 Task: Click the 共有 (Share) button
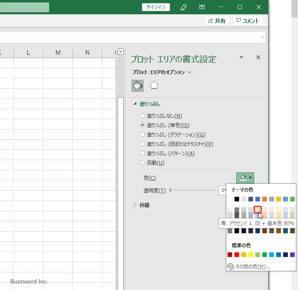pos(217,21)
